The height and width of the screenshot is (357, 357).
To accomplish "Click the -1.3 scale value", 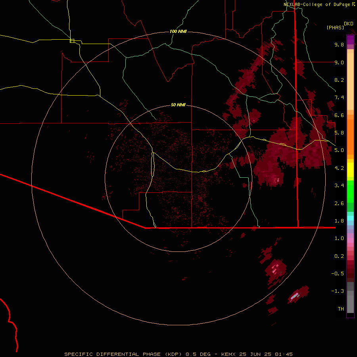I will (x=338, y=291).
